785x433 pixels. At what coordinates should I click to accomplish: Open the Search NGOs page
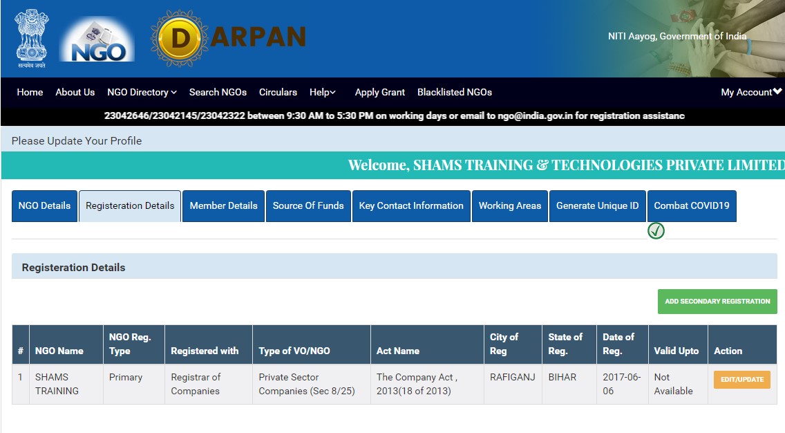[x=218, y=92]
